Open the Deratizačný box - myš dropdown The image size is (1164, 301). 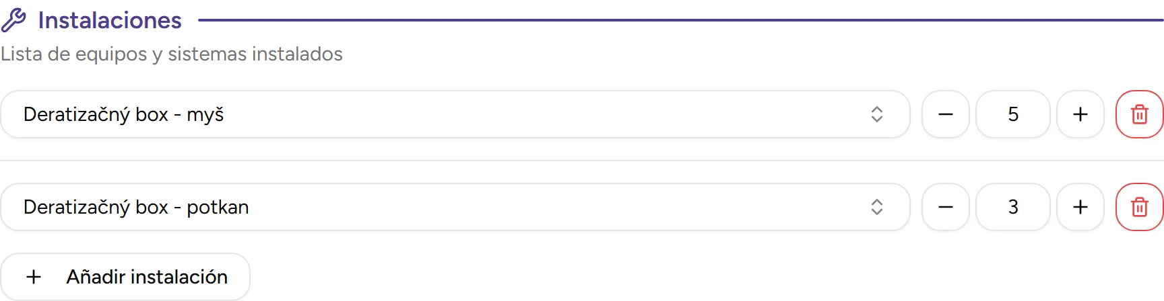[x=455, y=114]
